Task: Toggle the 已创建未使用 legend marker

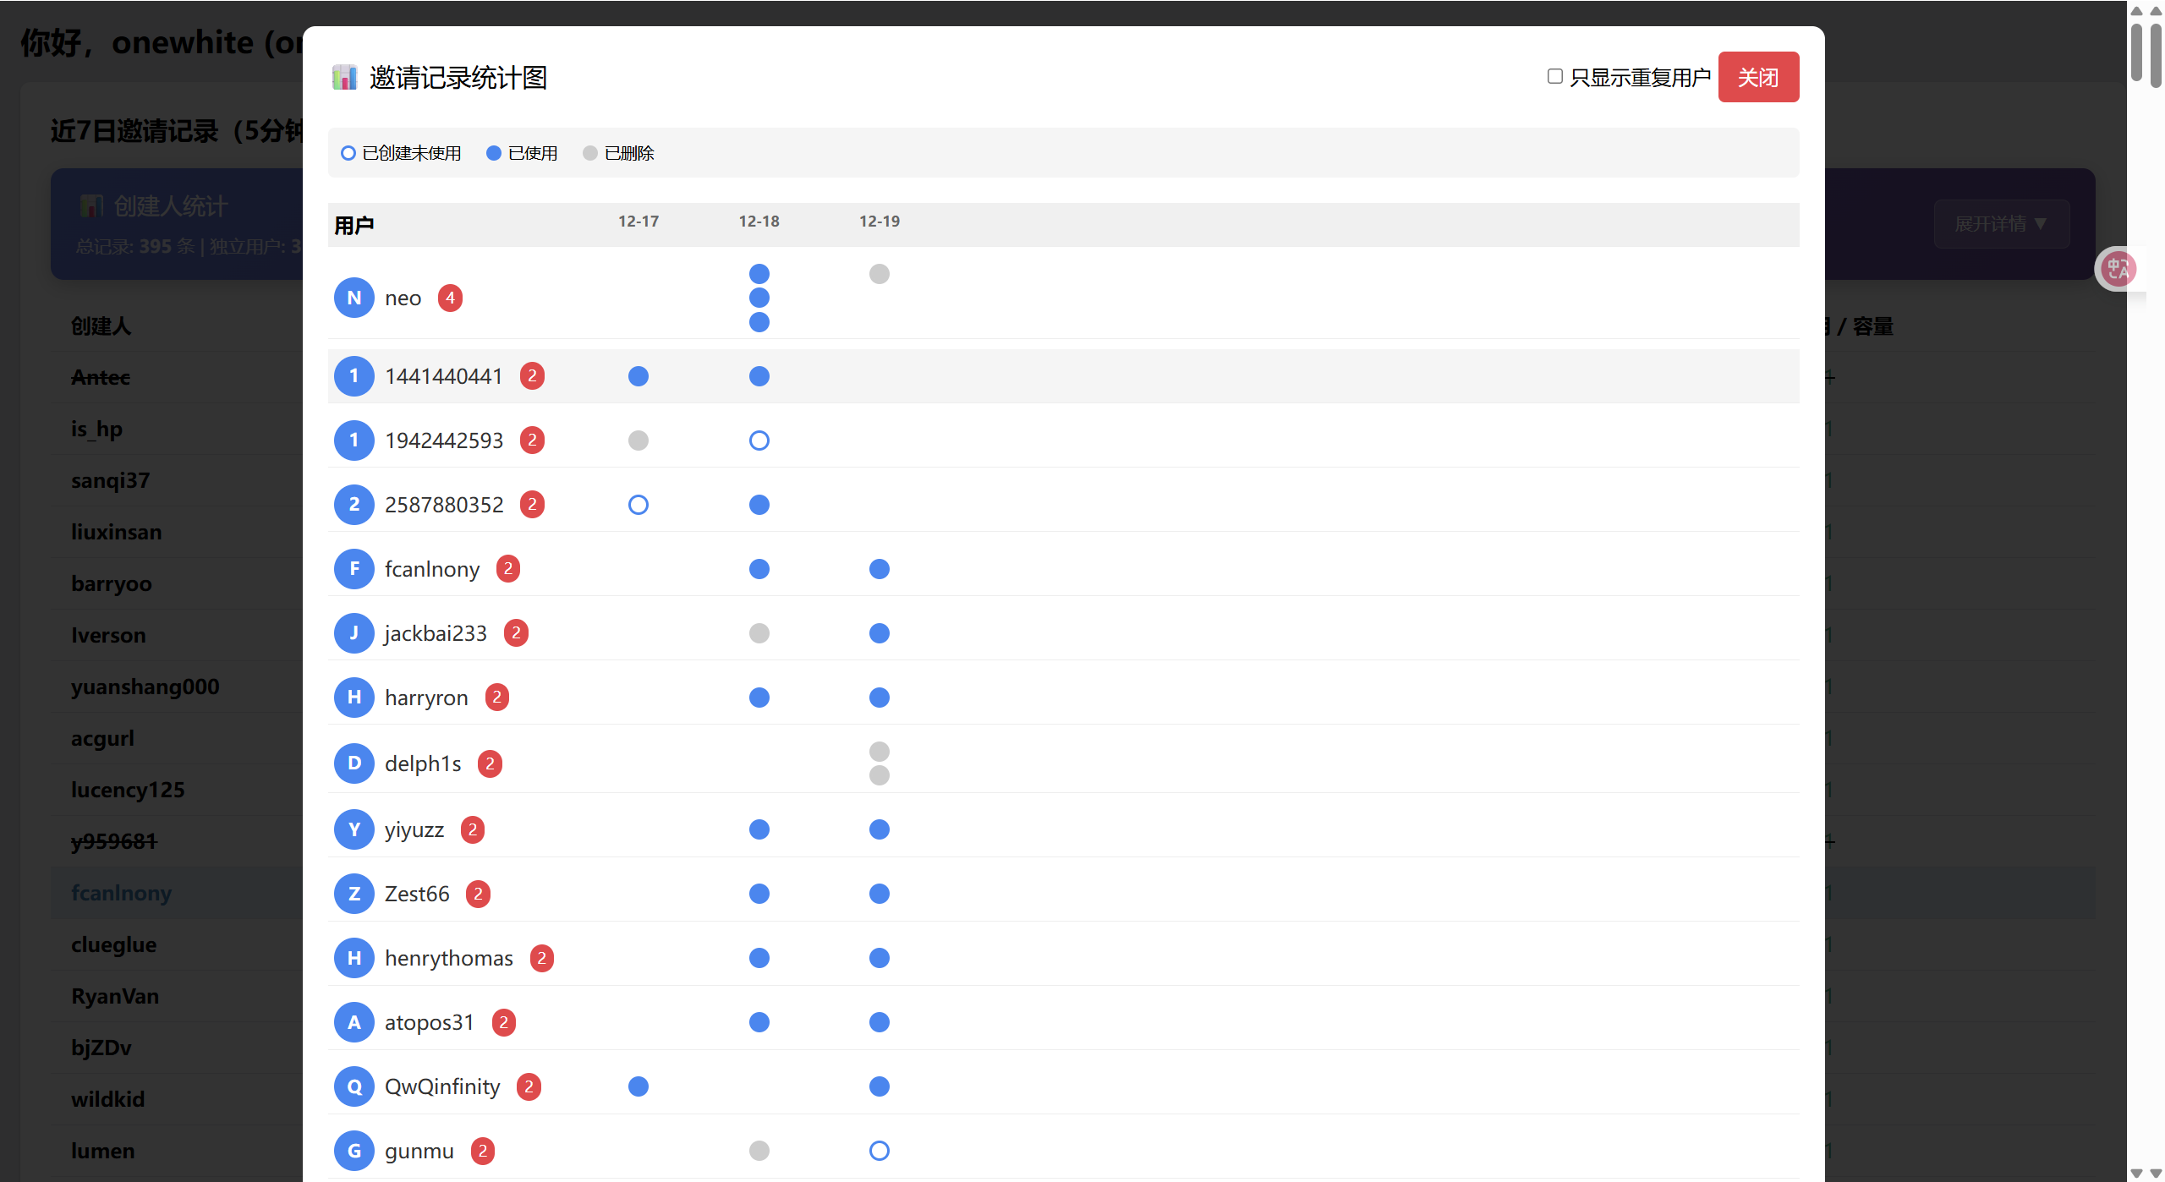Action: pos(348,153)
